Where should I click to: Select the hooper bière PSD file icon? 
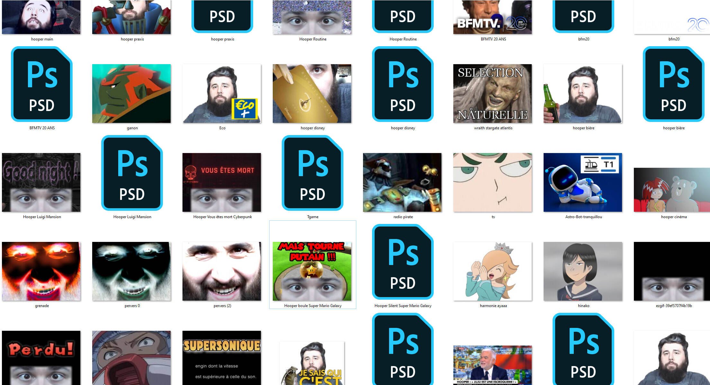[673, 84]
